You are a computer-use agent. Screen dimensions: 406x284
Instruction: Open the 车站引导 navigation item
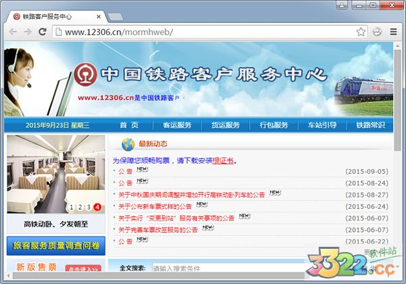(322, 125)
